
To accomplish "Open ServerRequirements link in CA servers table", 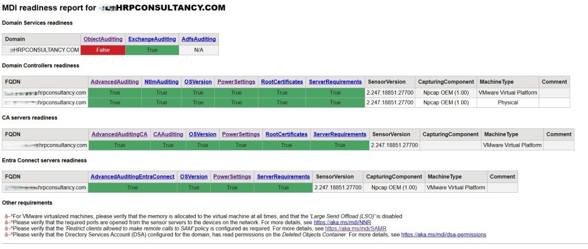I will (340, 134).
